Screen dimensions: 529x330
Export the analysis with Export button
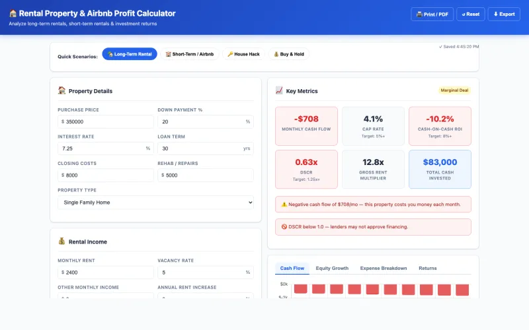(504, 14)
